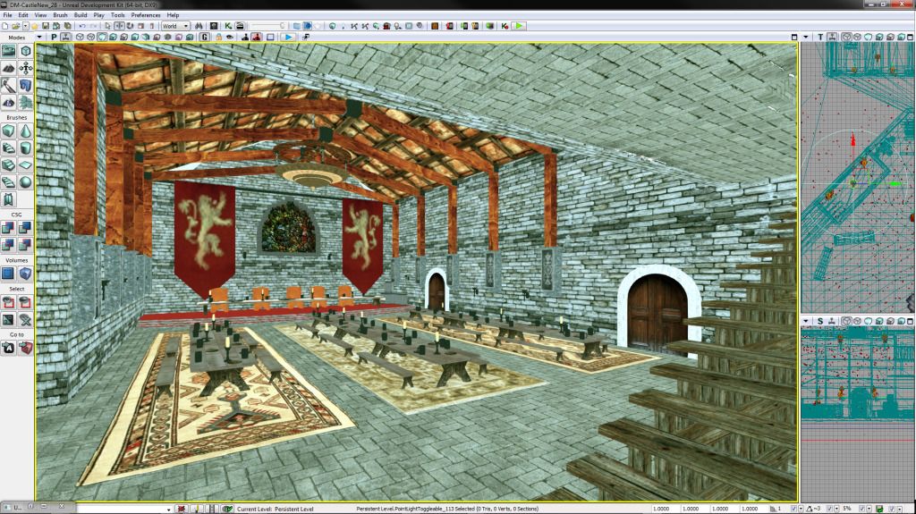
Task: Click CSG Deintersect icon
Action: point(26,245)
